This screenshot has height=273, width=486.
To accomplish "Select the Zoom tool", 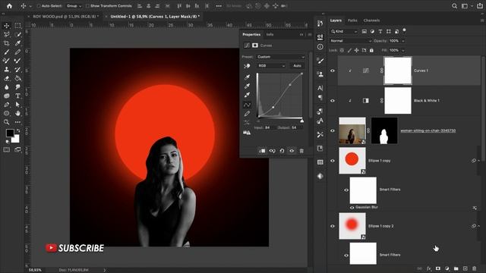I will coord(7,122).
